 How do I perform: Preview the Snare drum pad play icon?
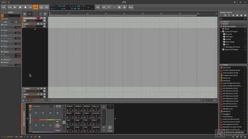[77, 131]
